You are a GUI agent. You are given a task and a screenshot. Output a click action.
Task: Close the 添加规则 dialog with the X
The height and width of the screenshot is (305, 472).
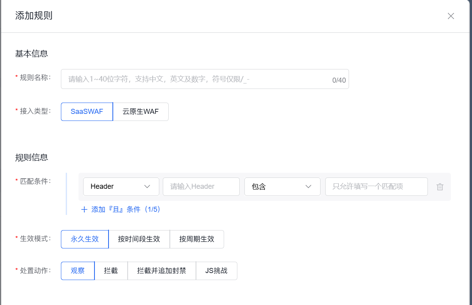[451, 16]
